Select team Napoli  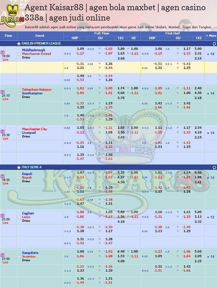(27, 178)
